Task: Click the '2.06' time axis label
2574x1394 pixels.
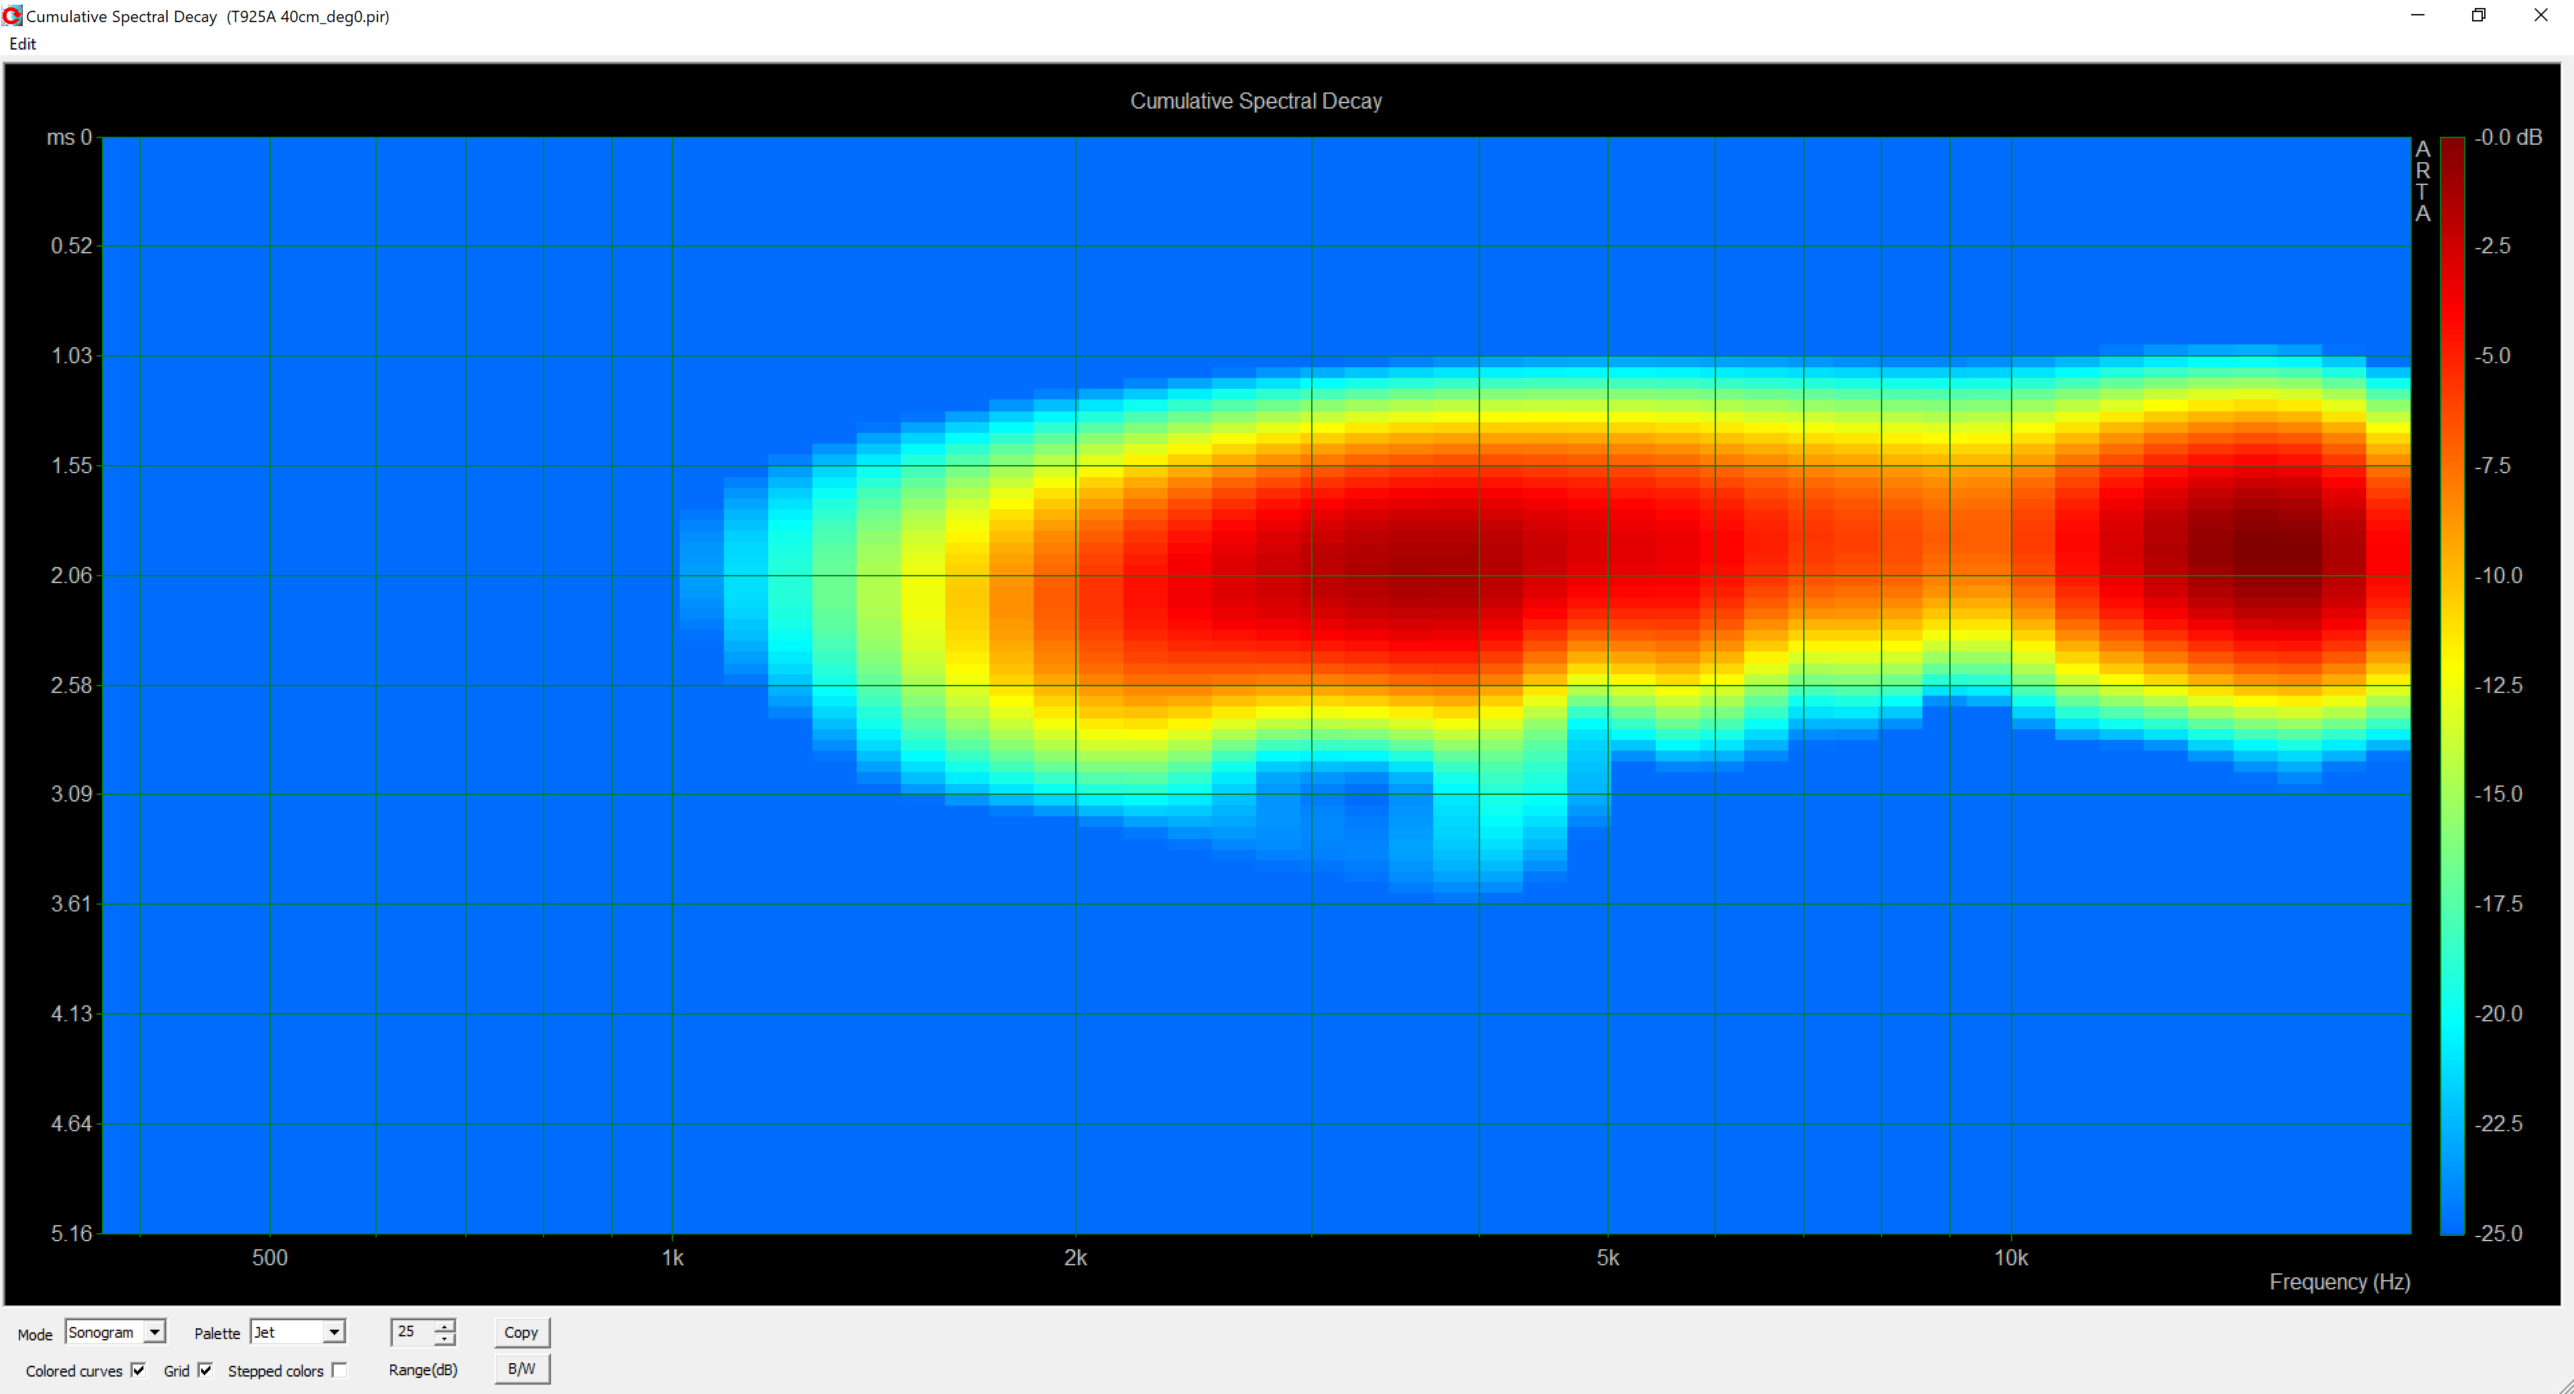Action: tap(72, 576)
